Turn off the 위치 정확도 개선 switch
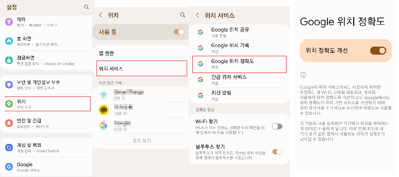 [378, 51]
